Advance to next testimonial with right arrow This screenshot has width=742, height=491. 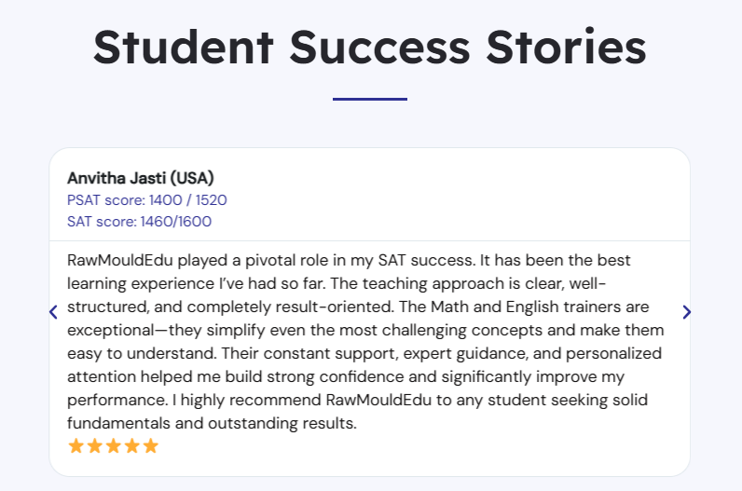point(686,312)
